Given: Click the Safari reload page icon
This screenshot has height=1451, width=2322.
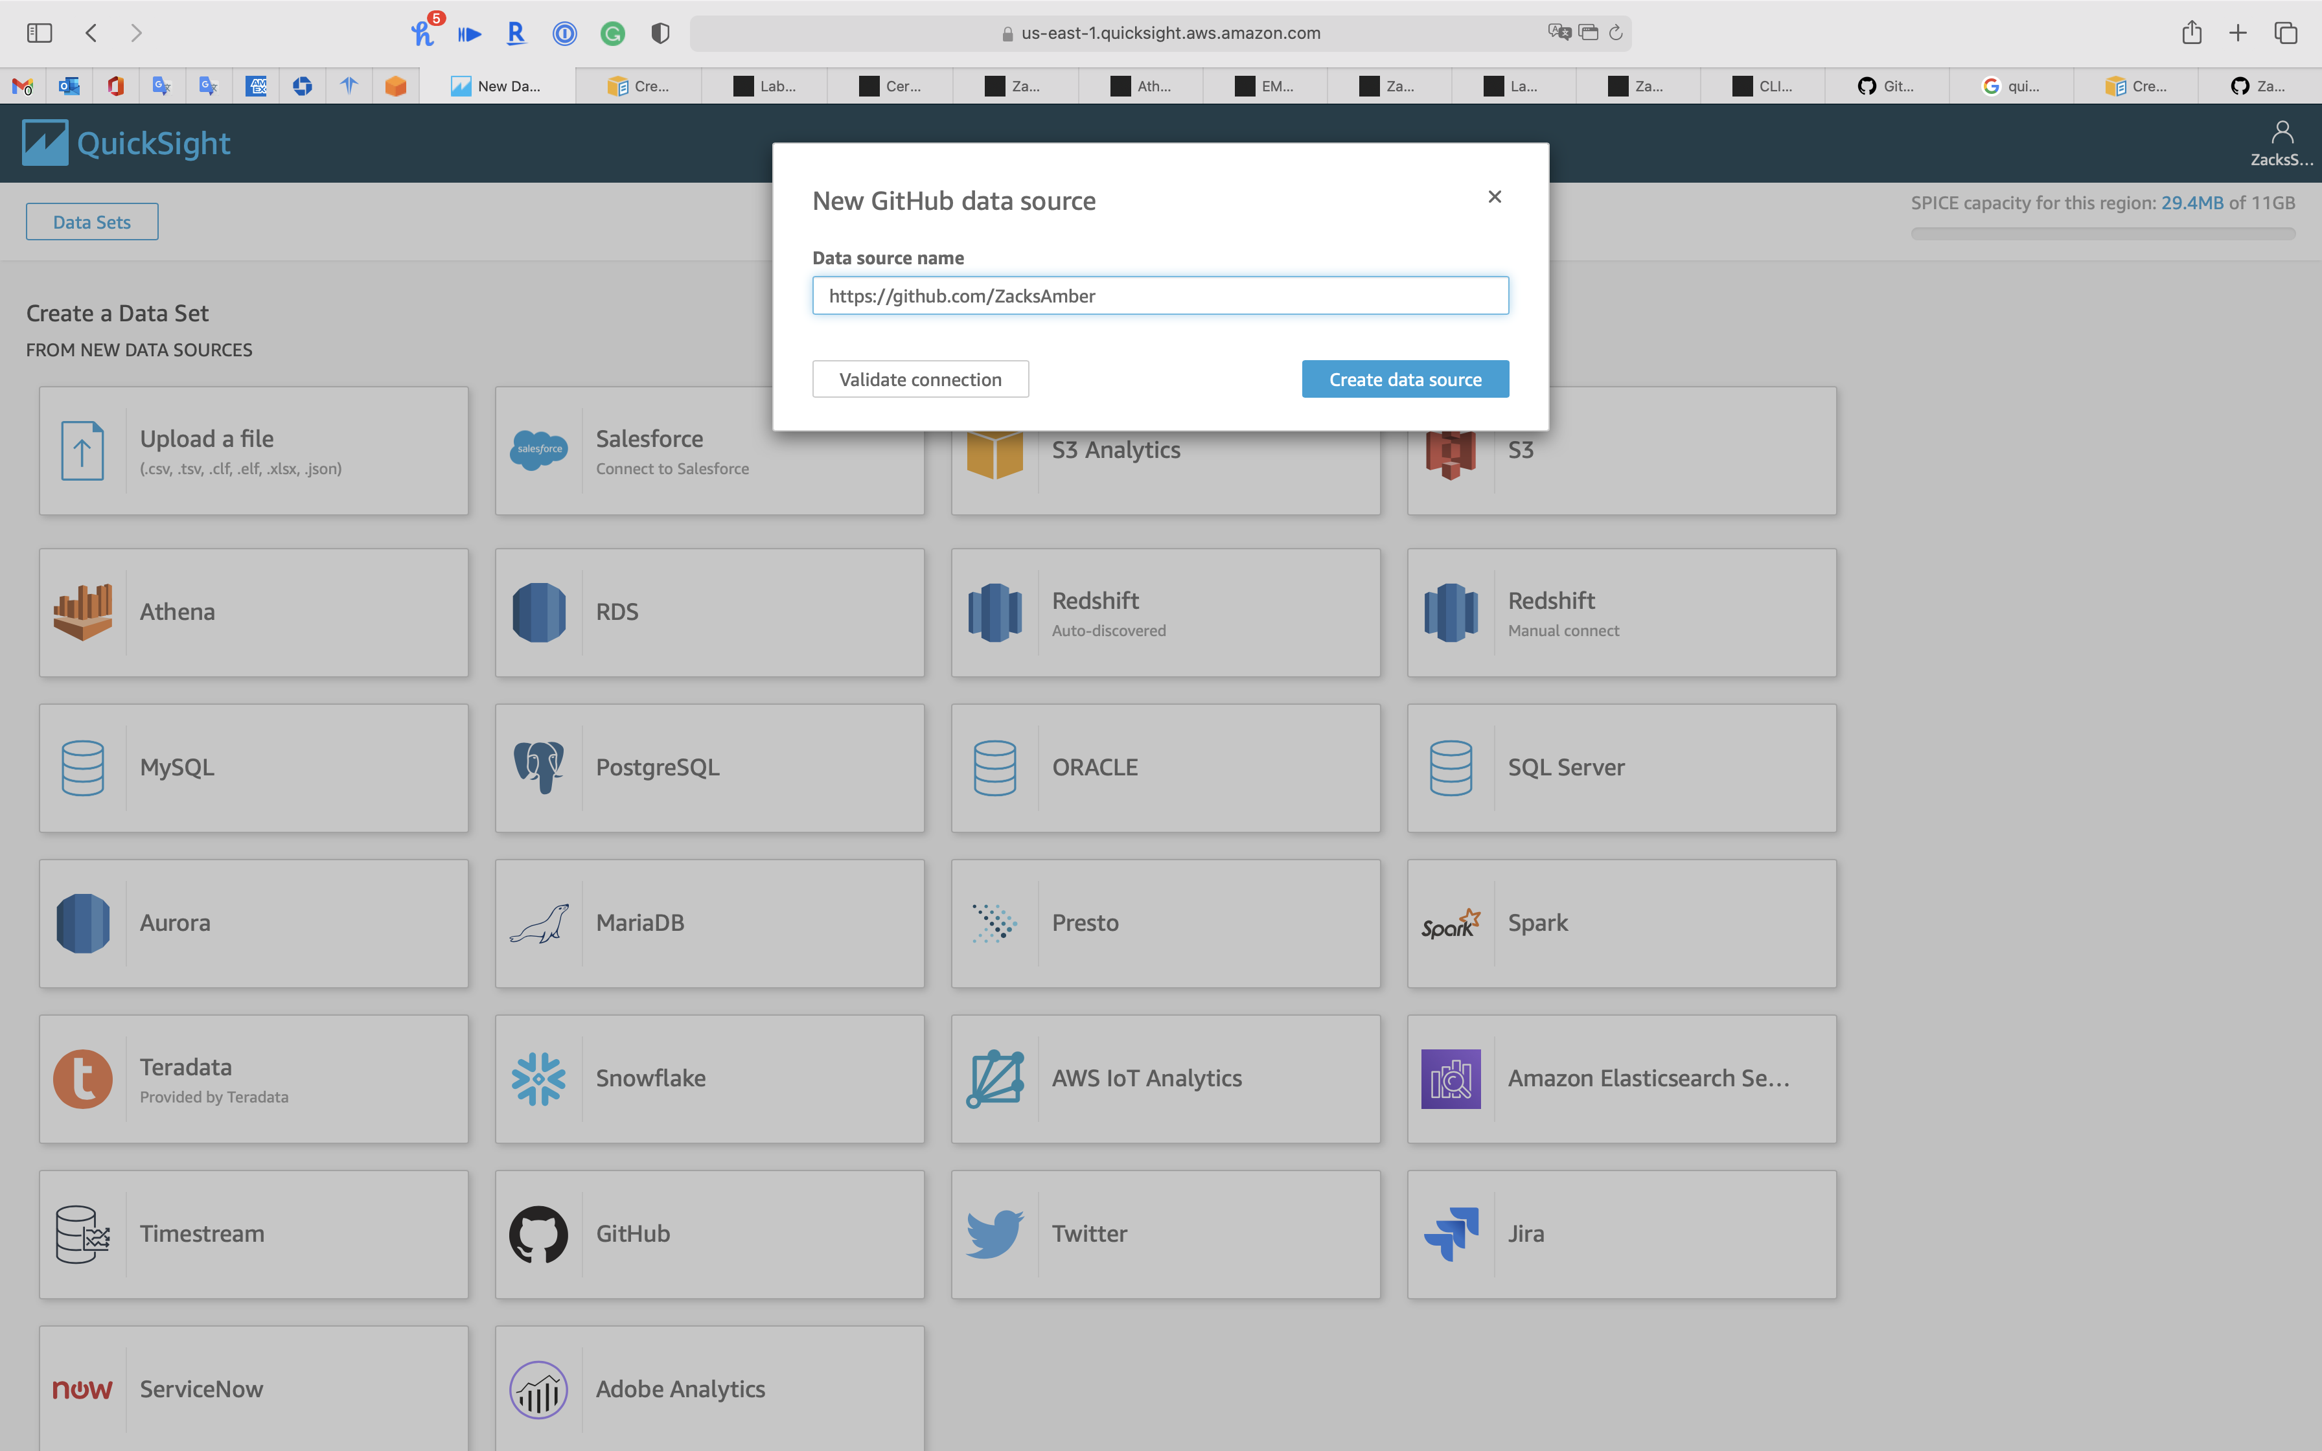Looking at the screenshot, I should tap(1616, 32).
